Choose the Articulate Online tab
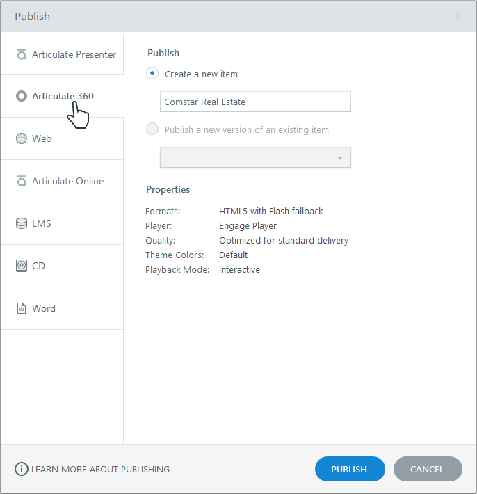 click(x=62, y=181)
